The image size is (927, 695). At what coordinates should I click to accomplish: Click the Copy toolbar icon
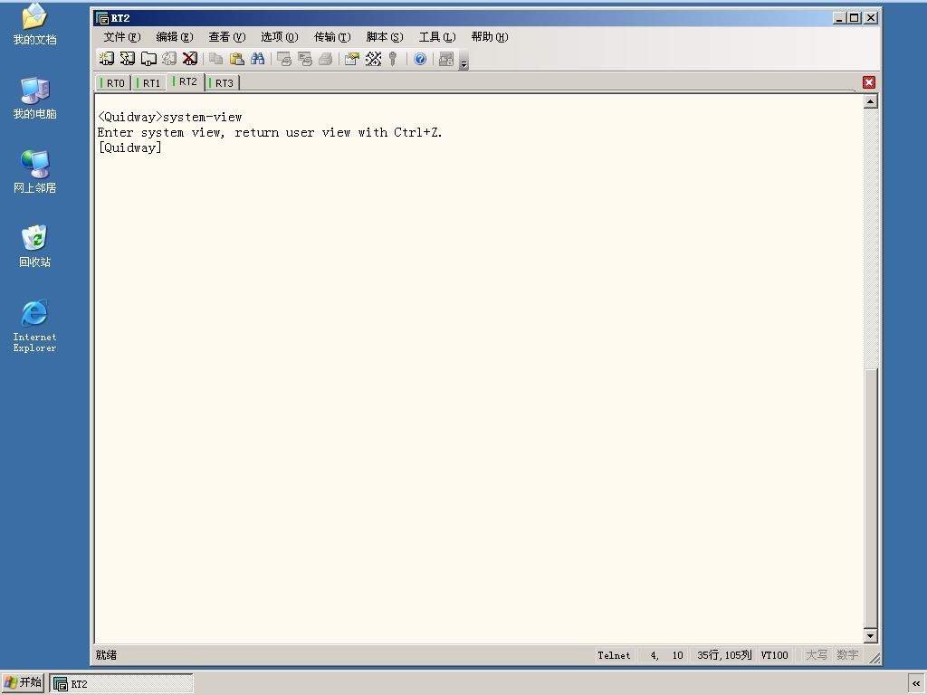216,59
